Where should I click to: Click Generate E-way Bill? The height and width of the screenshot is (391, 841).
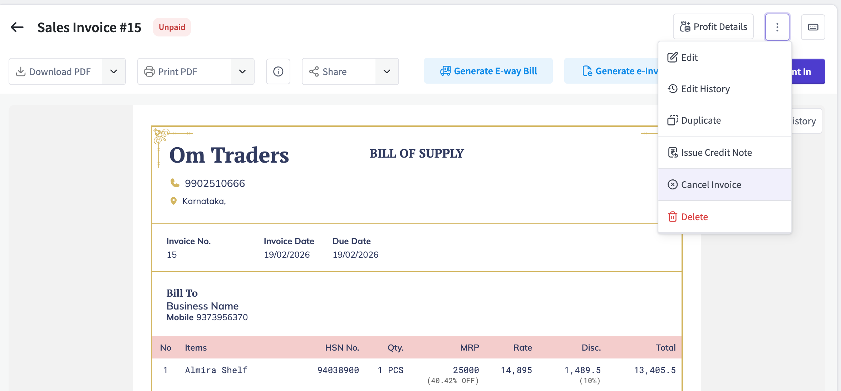[x=488, y=71]
